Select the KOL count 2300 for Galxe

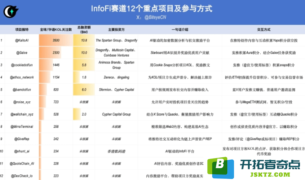click(56, 53)
